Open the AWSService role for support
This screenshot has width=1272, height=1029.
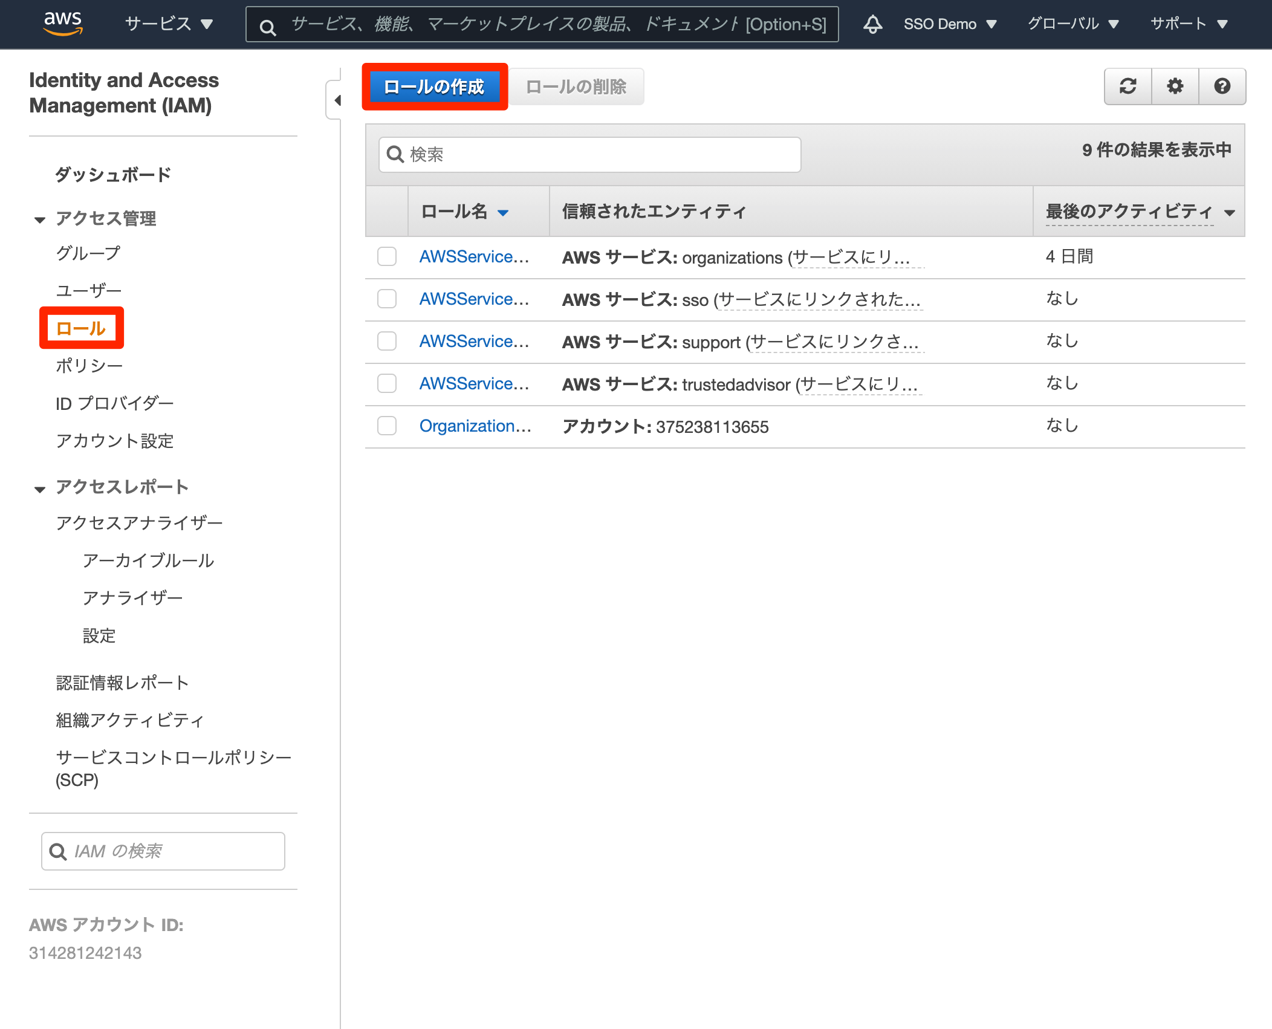(474, 341)
